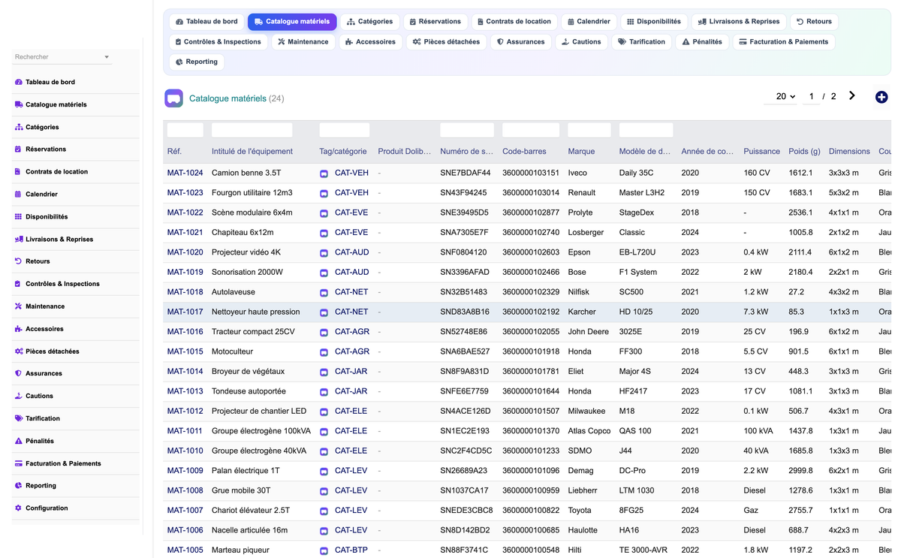
Task: Open the Facturation & Paiements tab
Action: (x=783, y=42)
